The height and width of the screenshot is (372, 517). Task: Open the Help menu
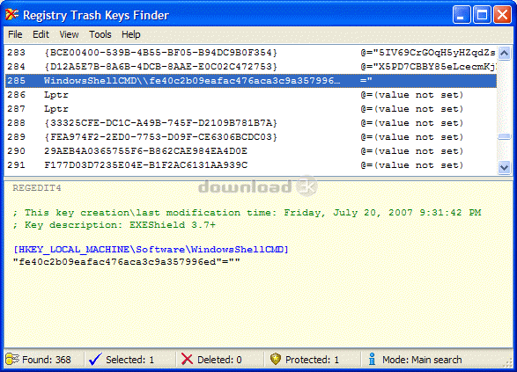tap(131, 34)
